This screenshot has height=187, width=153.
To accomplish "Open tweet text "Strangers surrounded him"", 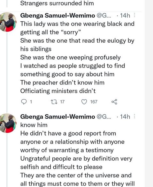I will point(57,3).
